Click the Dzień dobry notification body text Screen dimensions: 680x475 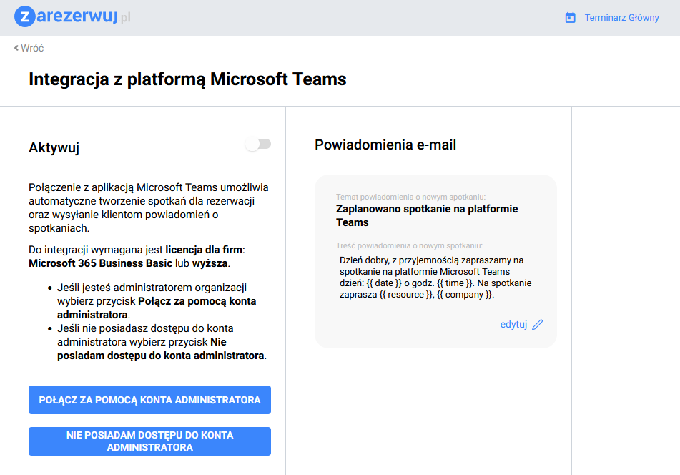click(435, 277)
